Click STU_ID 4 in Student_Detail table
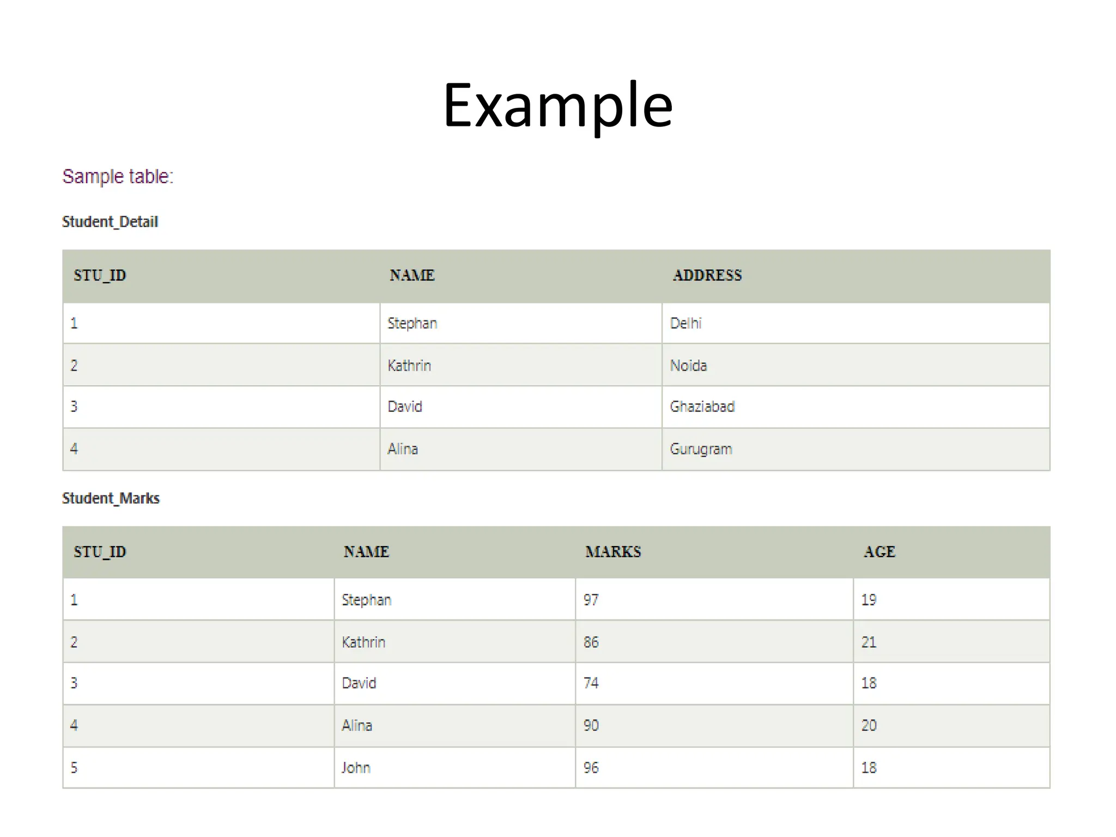 (74, 449)
